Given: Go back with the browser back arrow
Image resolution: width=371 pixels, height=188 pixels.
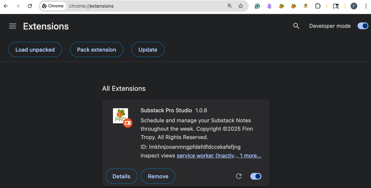Looking at the screenshot, I should coord(6,6).
